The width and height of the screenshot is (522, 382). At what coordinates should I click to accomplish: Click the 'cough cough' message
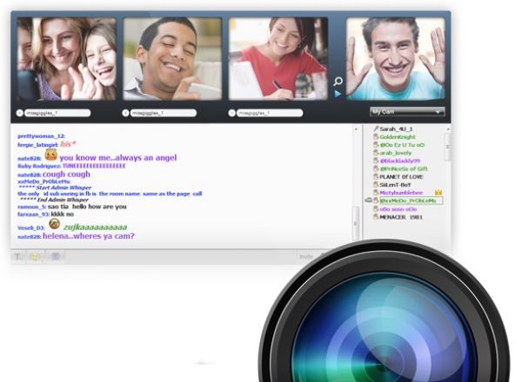click(x=66, y=174)
